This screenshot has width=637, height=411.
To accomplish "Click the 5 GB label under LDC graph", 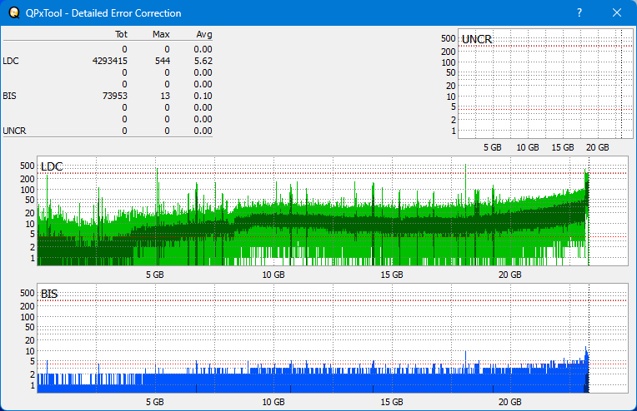I will pos(155,275).
